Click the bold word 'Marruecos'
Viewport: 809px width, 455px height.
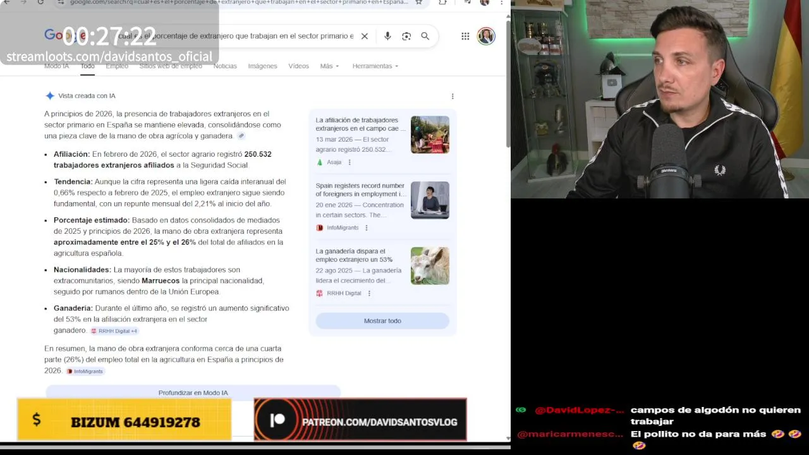(x=161, y=281)
